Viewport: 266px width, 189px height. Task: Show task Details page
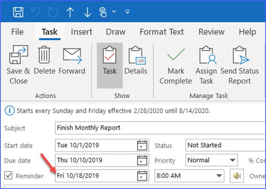point(136,60)
